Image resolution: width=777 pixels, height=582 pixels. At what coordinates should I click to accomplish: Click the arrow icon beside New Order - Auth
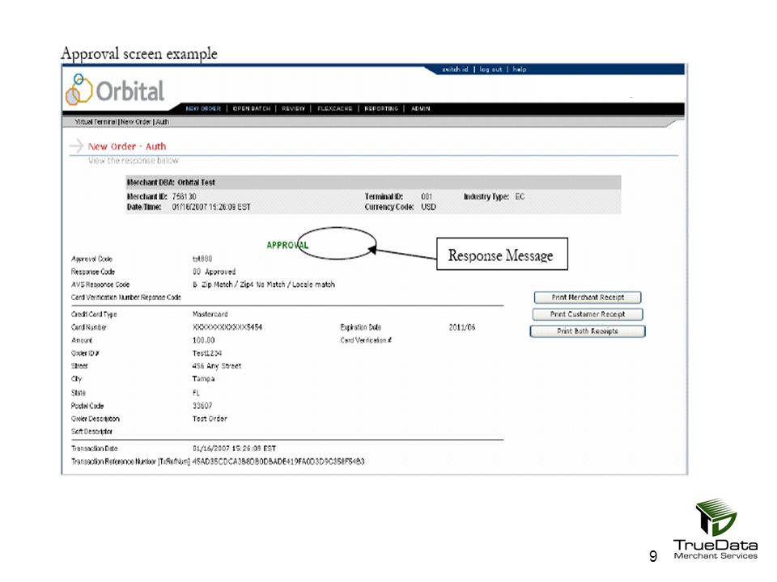tap(76, 146)
